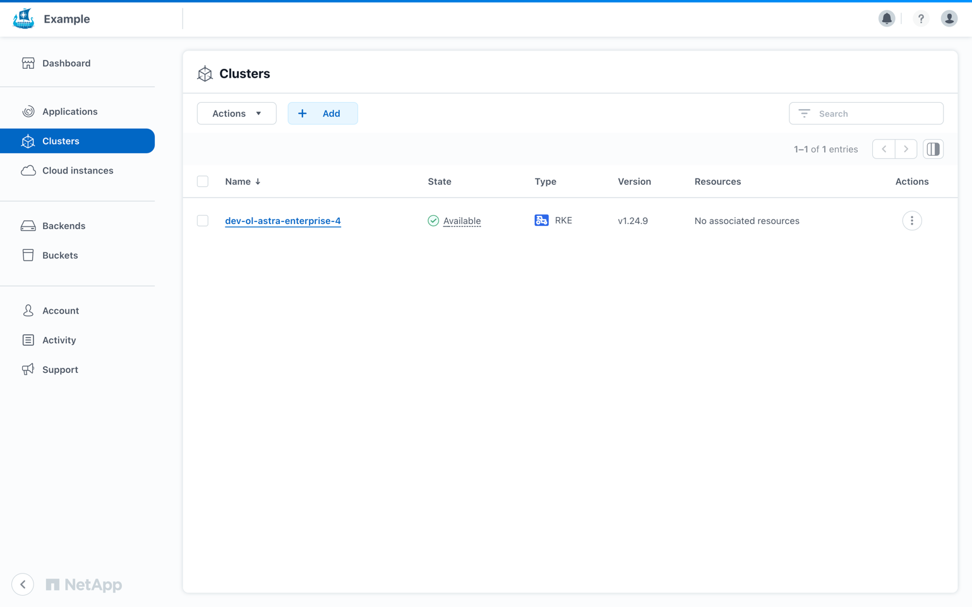This screenshot has height=607, width=972.
Task: Click the column layout toggle icon
Action: (933, 150)
